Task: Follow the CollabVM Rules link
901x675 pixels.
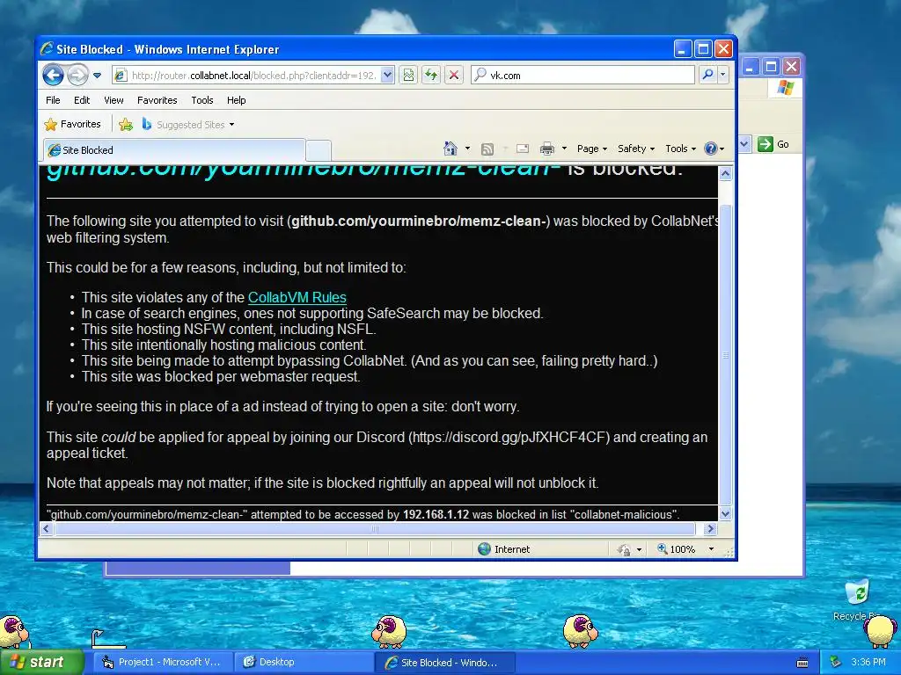Action: [297, 297]
